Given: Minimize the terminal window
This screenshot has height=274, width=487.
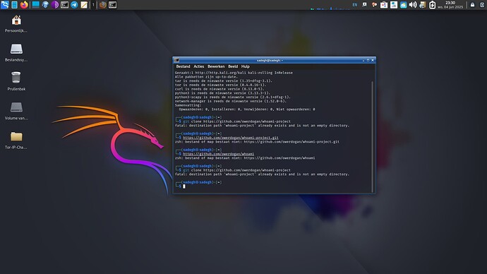Looking at the screenshot, I should coord(363,60).
